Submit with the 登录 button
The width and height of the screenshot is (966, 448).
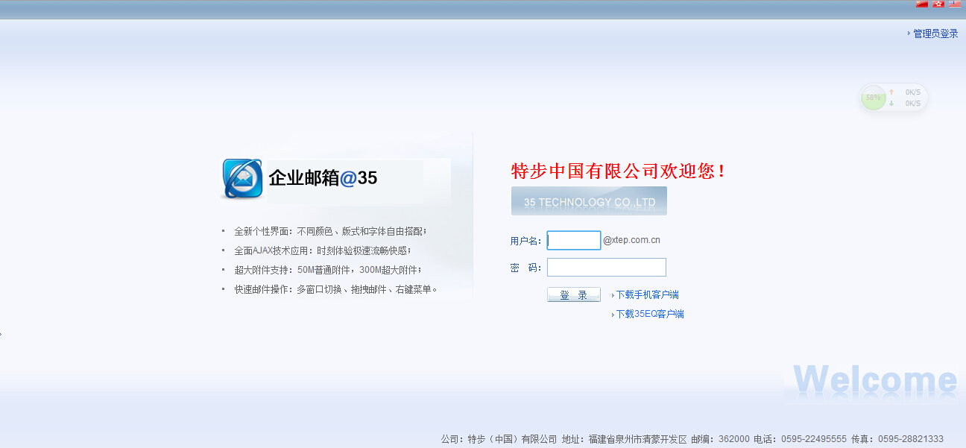click(574, 295)
